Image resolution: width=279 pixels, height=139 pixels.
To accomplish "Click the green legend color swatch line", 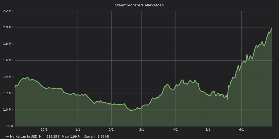I will pyautogui.click(x=7, y=136).
